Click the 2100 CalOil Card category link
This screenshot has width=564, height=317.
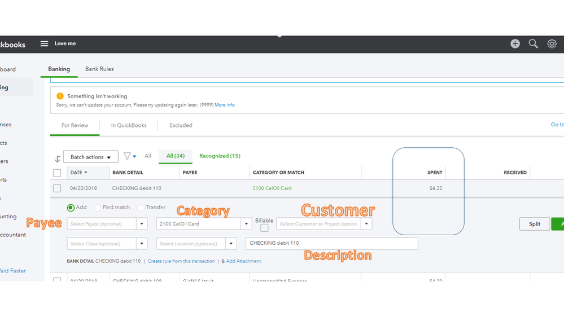pyautogui.click(x=272, y=188)
